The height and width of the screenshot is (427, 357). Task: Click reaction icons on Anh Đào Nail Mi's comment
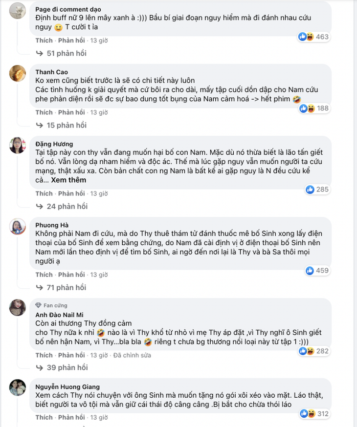(306, 351)
